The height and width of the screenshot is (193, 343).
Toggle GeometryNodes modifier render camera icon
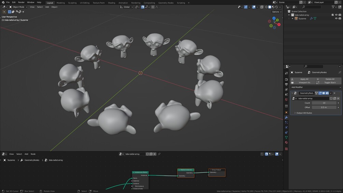point(327,93)
